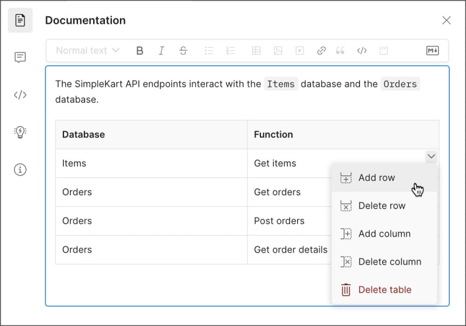
Task: Click the lightbulb related requests icon
Action: 20,132
